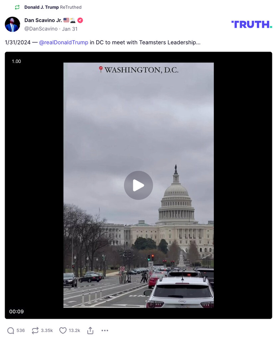Open the three-dot more options menu

point(105,330)
